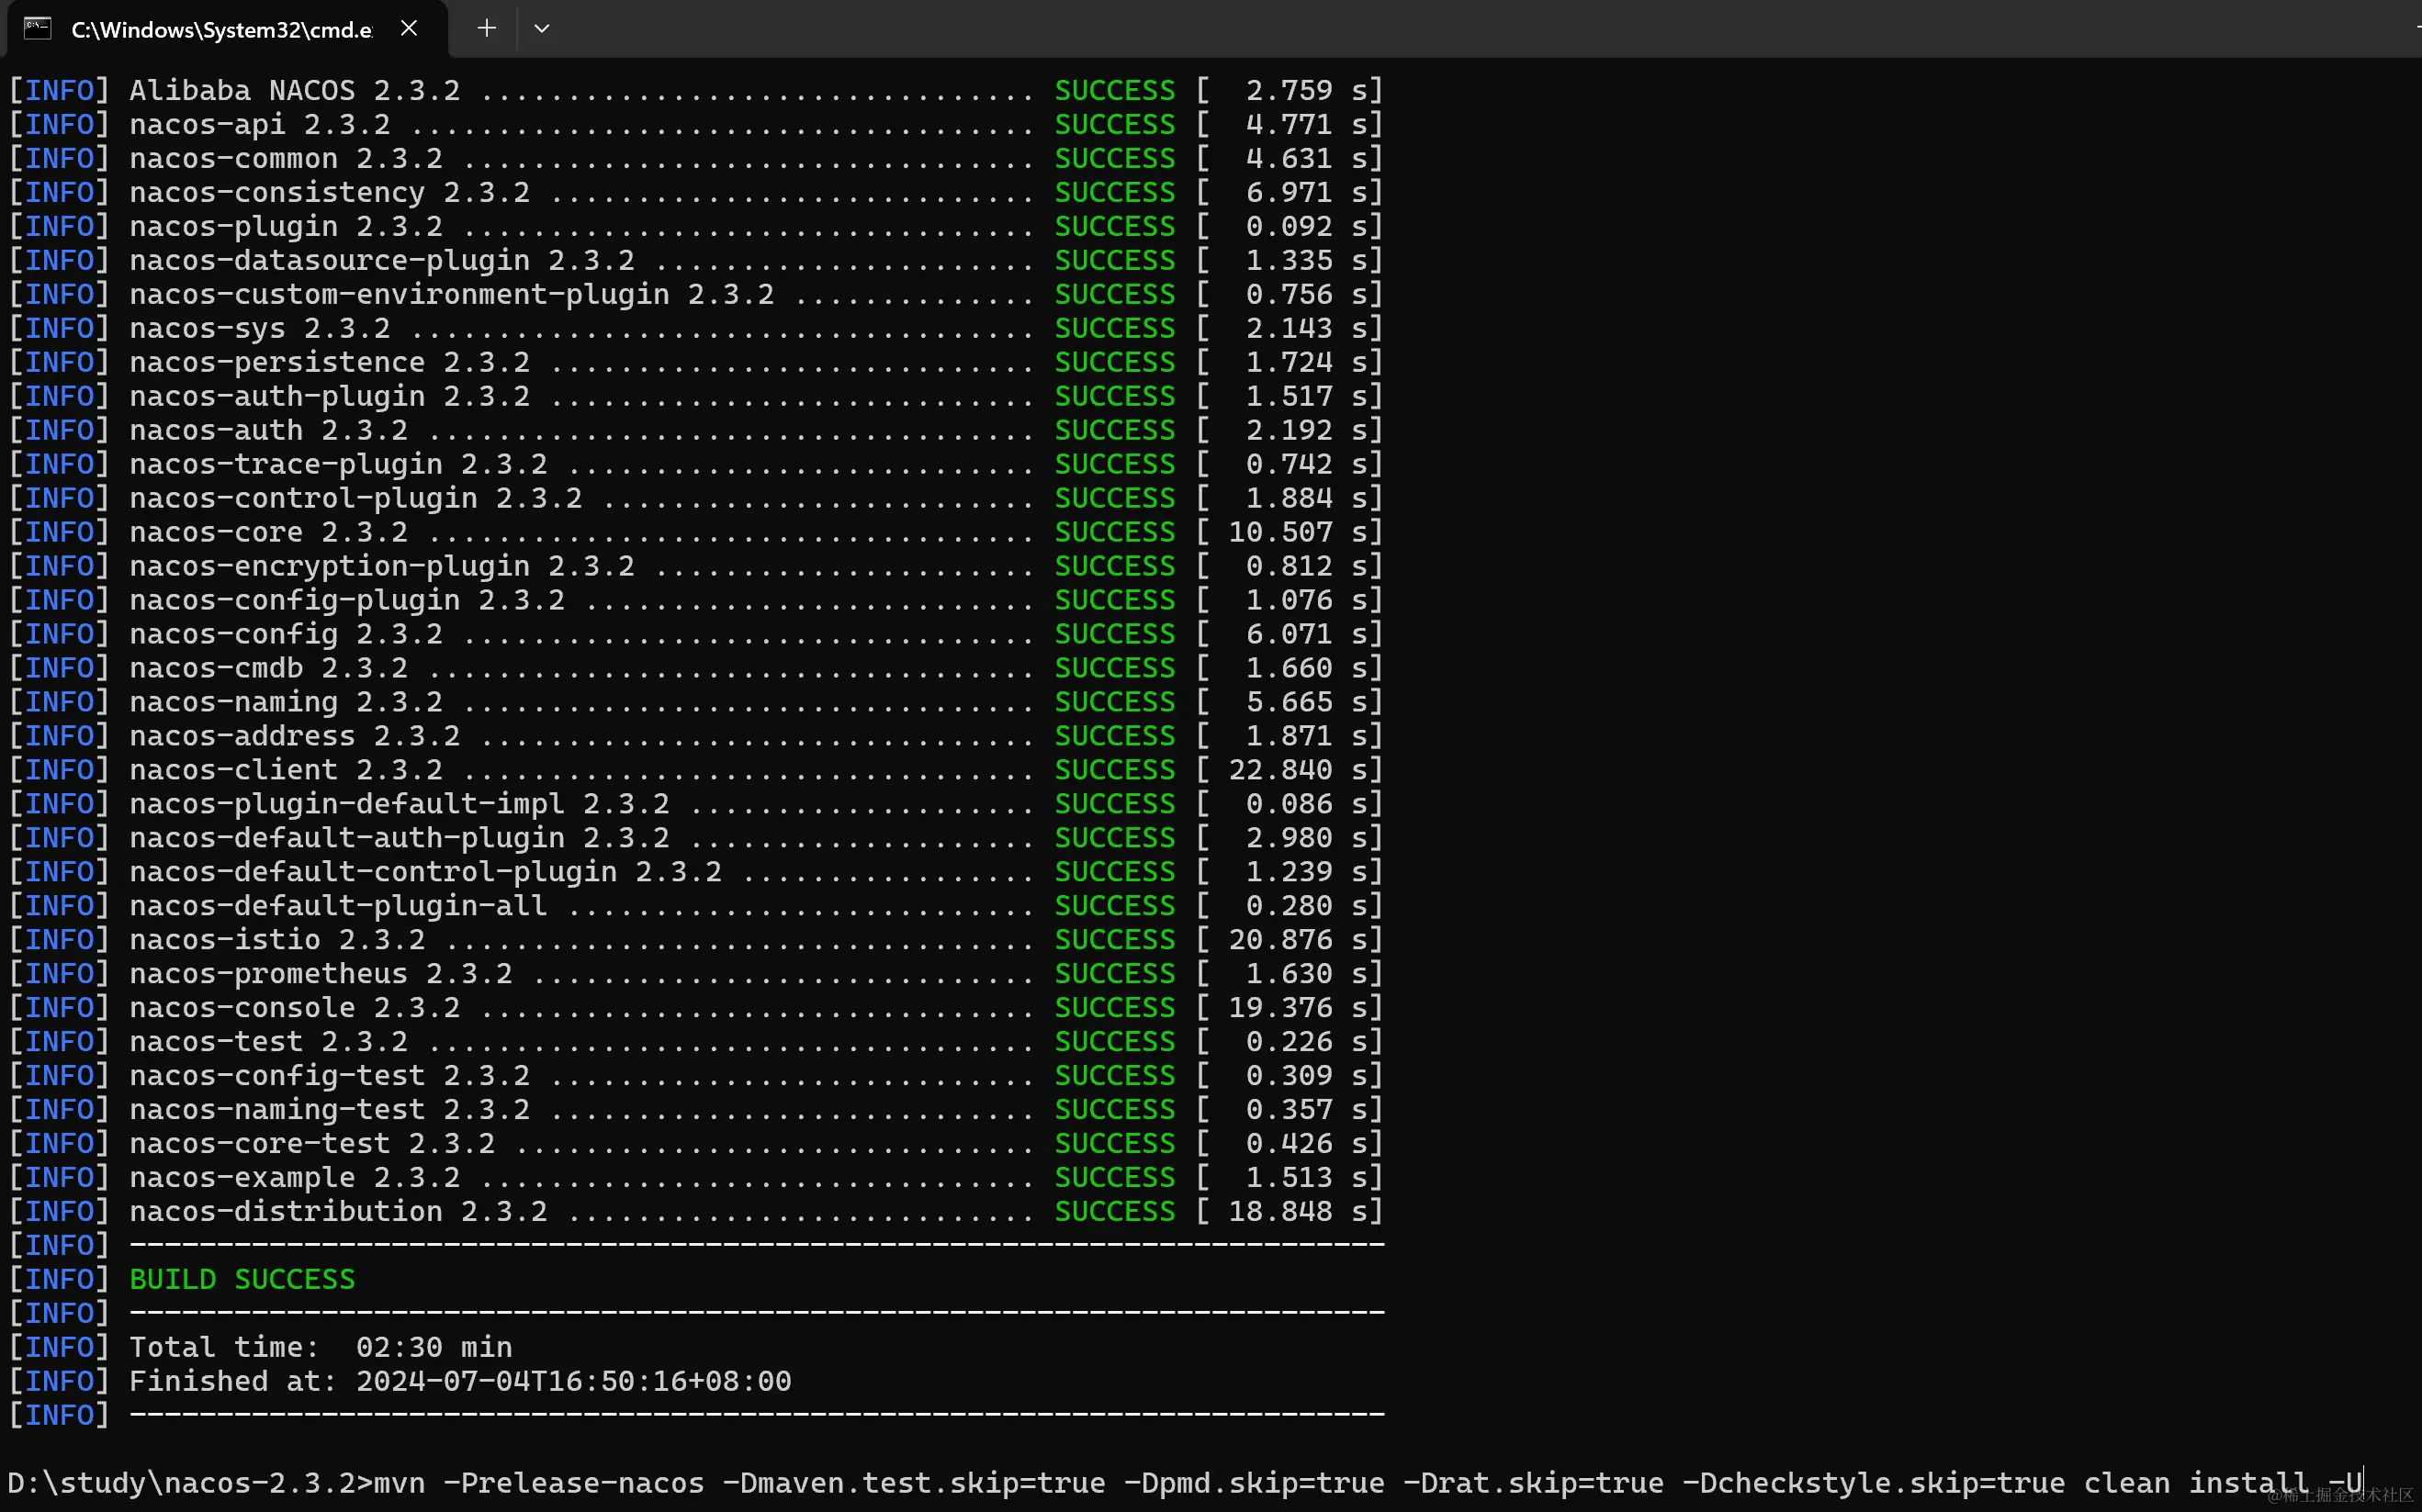
Task: Click the nacos-istio 2.3.2 line
Action: (x=277, y=940)
